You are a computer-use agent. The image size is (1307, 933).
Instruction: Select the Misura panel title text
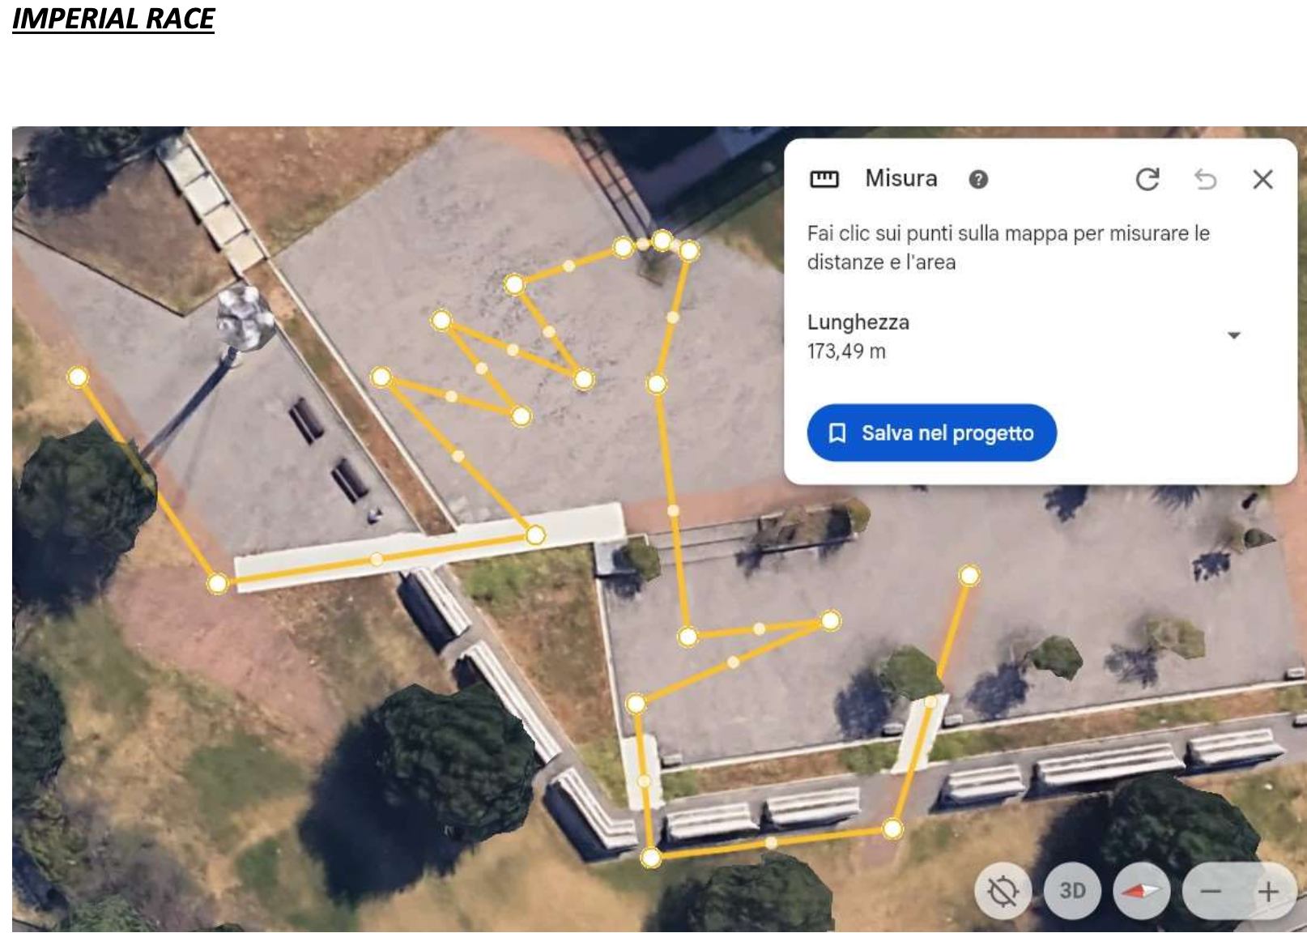[x=900, y=179]
